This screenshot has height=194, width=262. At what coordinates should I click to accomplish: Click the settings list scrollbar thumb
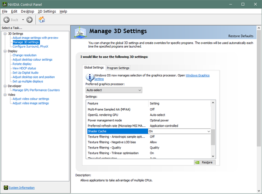tap(213, 137)
